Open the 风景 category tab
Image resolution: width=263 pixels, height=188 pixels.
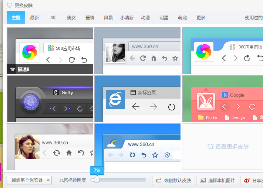click(x=108, y=17)
